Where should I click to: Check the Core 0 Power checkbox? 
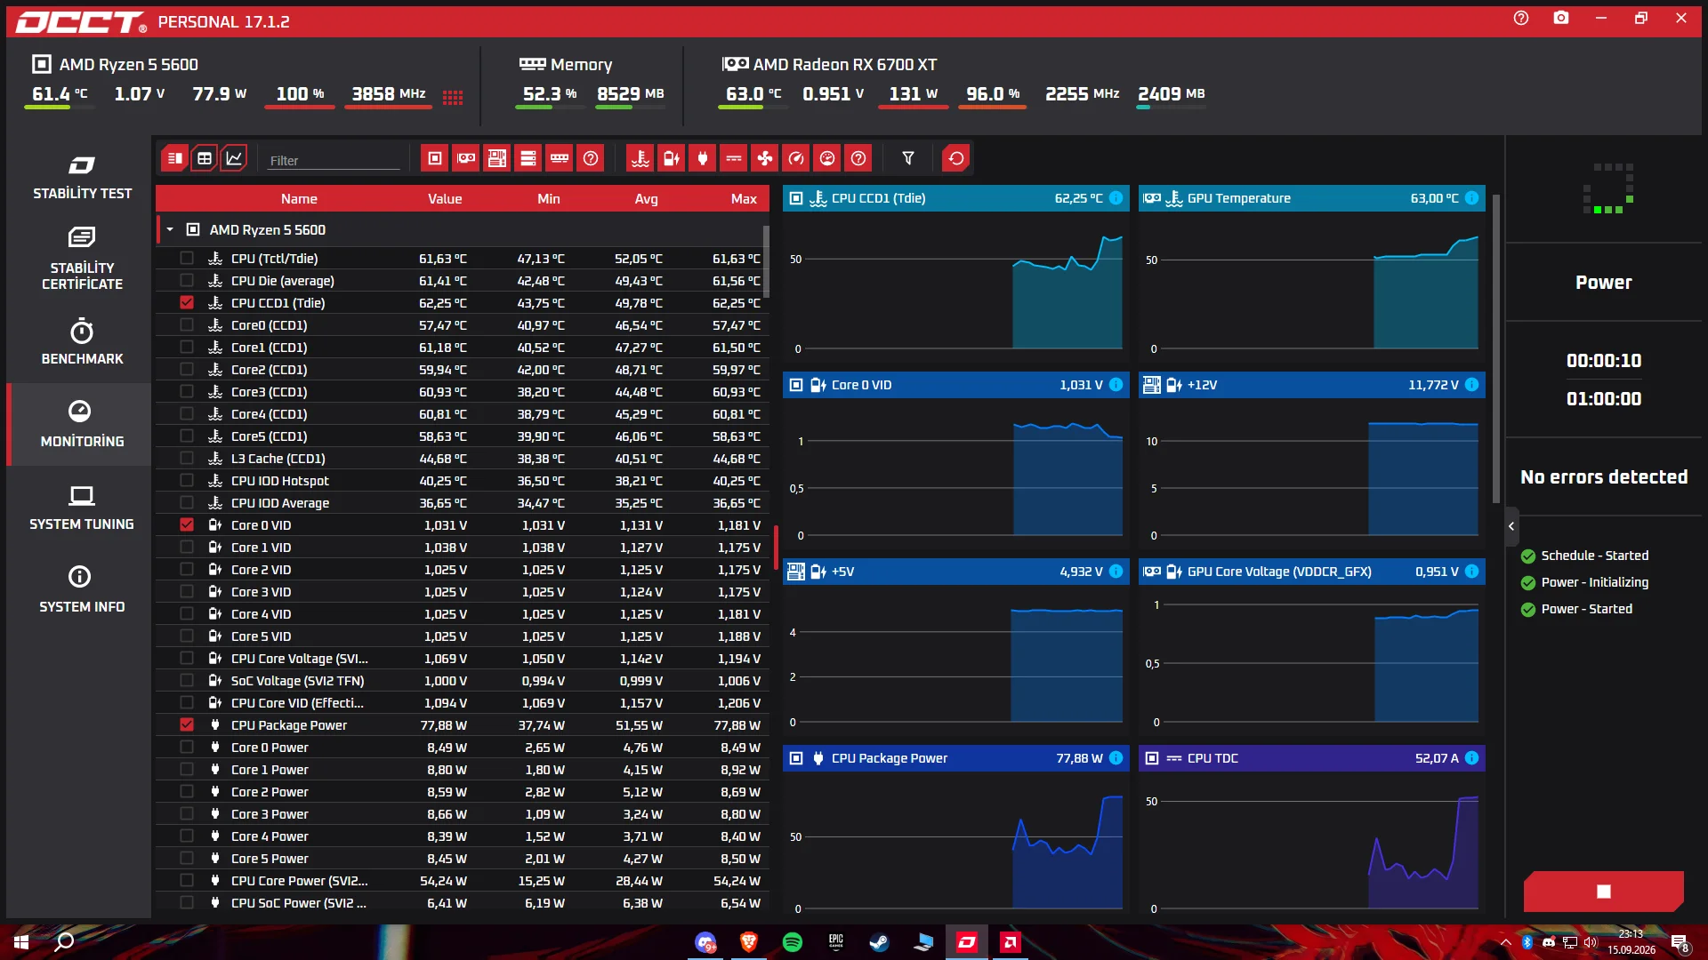click(x=187, y=748)
